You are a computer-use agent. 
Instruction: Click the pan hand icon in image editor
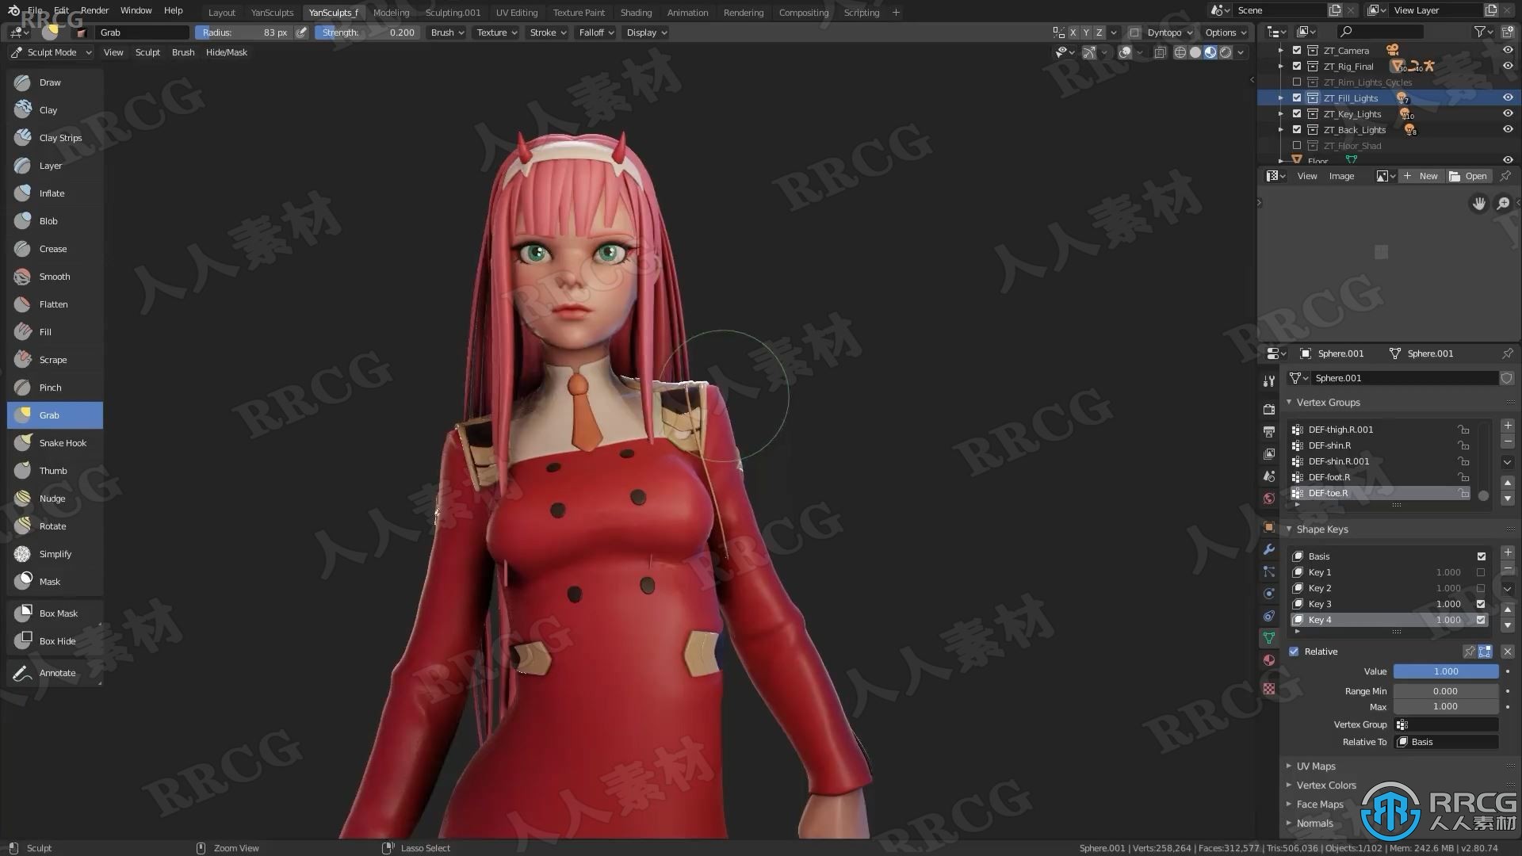pyautogui.click(x=1479, y=204)
